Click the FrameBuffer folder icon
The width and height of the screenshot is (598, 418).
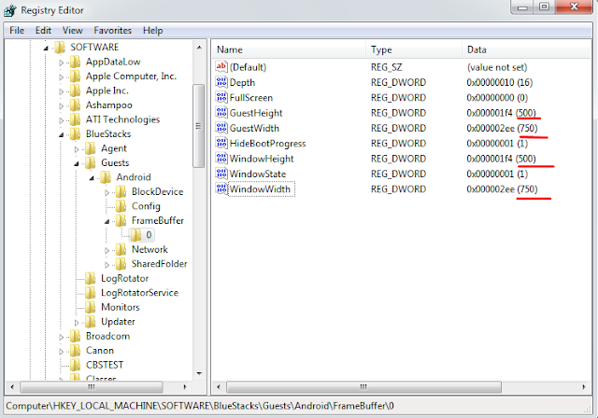click(x=121, y=221)
